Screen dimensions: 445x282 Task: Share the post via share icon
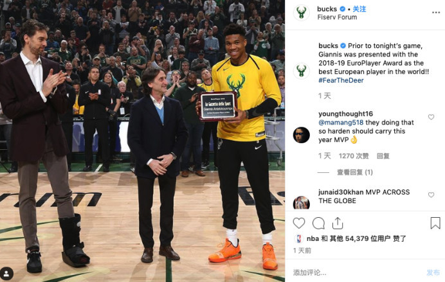pyautogui.click(x=338, y=223)
